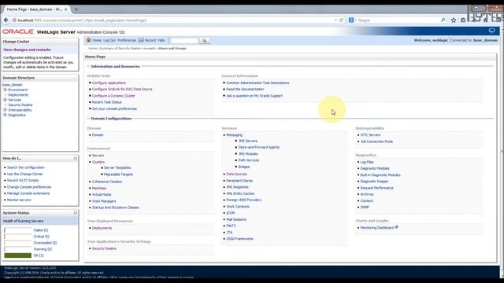The height and width of the screenshot is (283, 504).
Task: Collapse the Domain Configurations section
Action: [x=88, y=119]
